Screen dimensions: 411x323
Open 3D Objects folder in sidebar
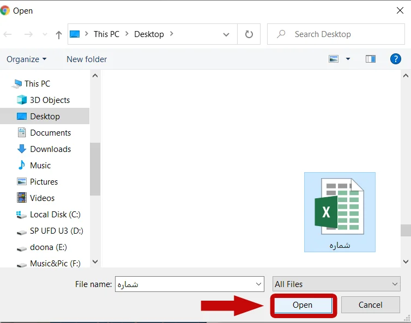[50, 100]
